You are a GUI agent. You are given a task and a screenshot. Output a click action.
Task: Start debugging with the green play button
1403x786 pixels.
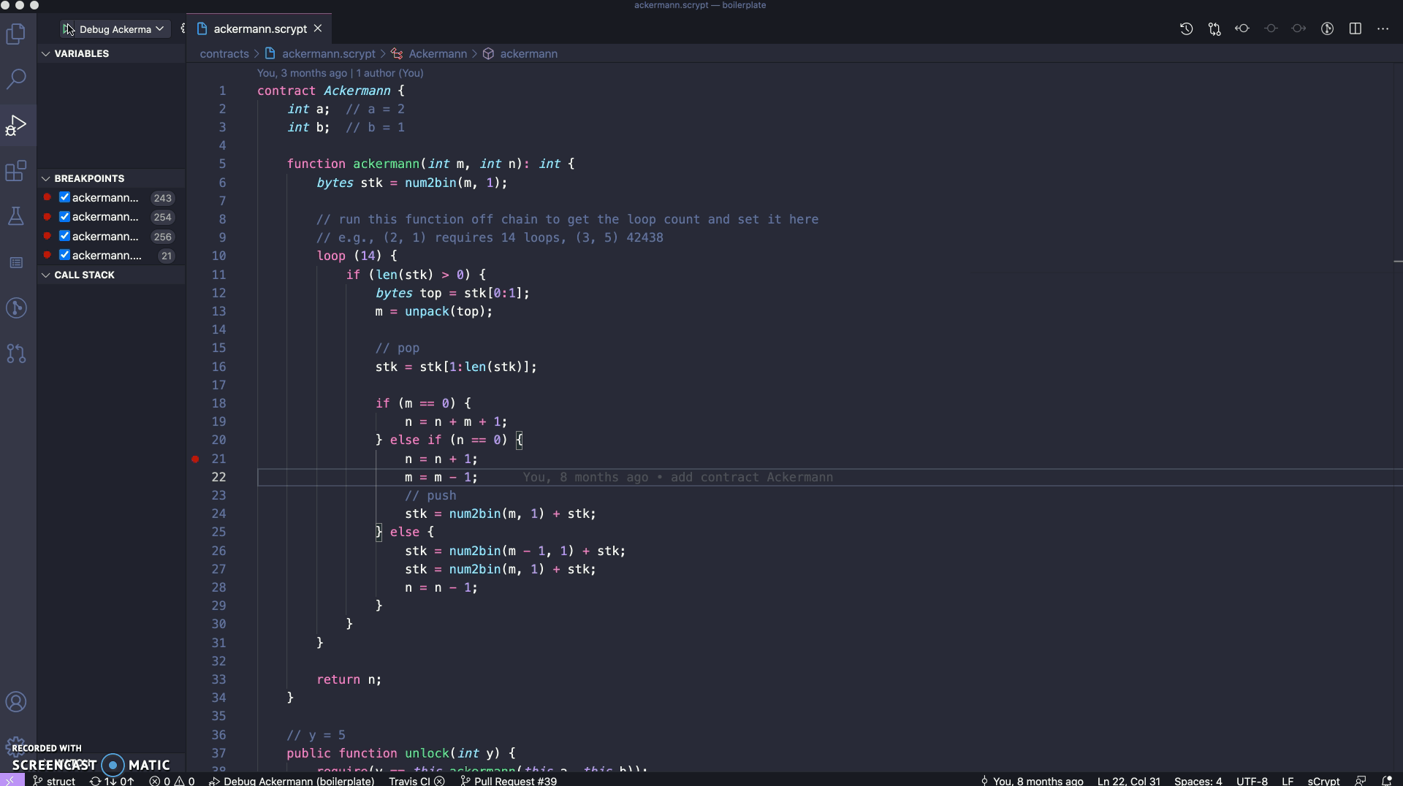click(x=68, y=29)
